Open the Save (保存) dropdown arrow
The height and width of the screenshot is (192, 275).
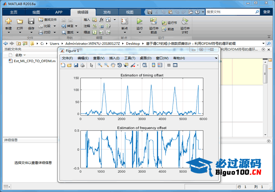31,32
